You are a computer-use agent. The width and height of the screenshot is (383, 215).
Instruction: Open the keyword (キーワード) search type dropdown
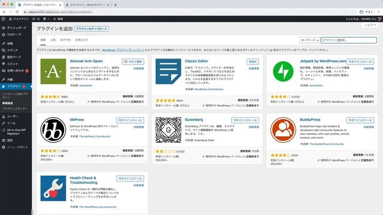[x=309, y=40]
